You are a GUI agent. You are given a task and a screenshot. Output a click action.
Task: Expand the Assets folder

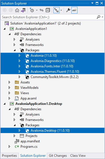coord(9,82)
